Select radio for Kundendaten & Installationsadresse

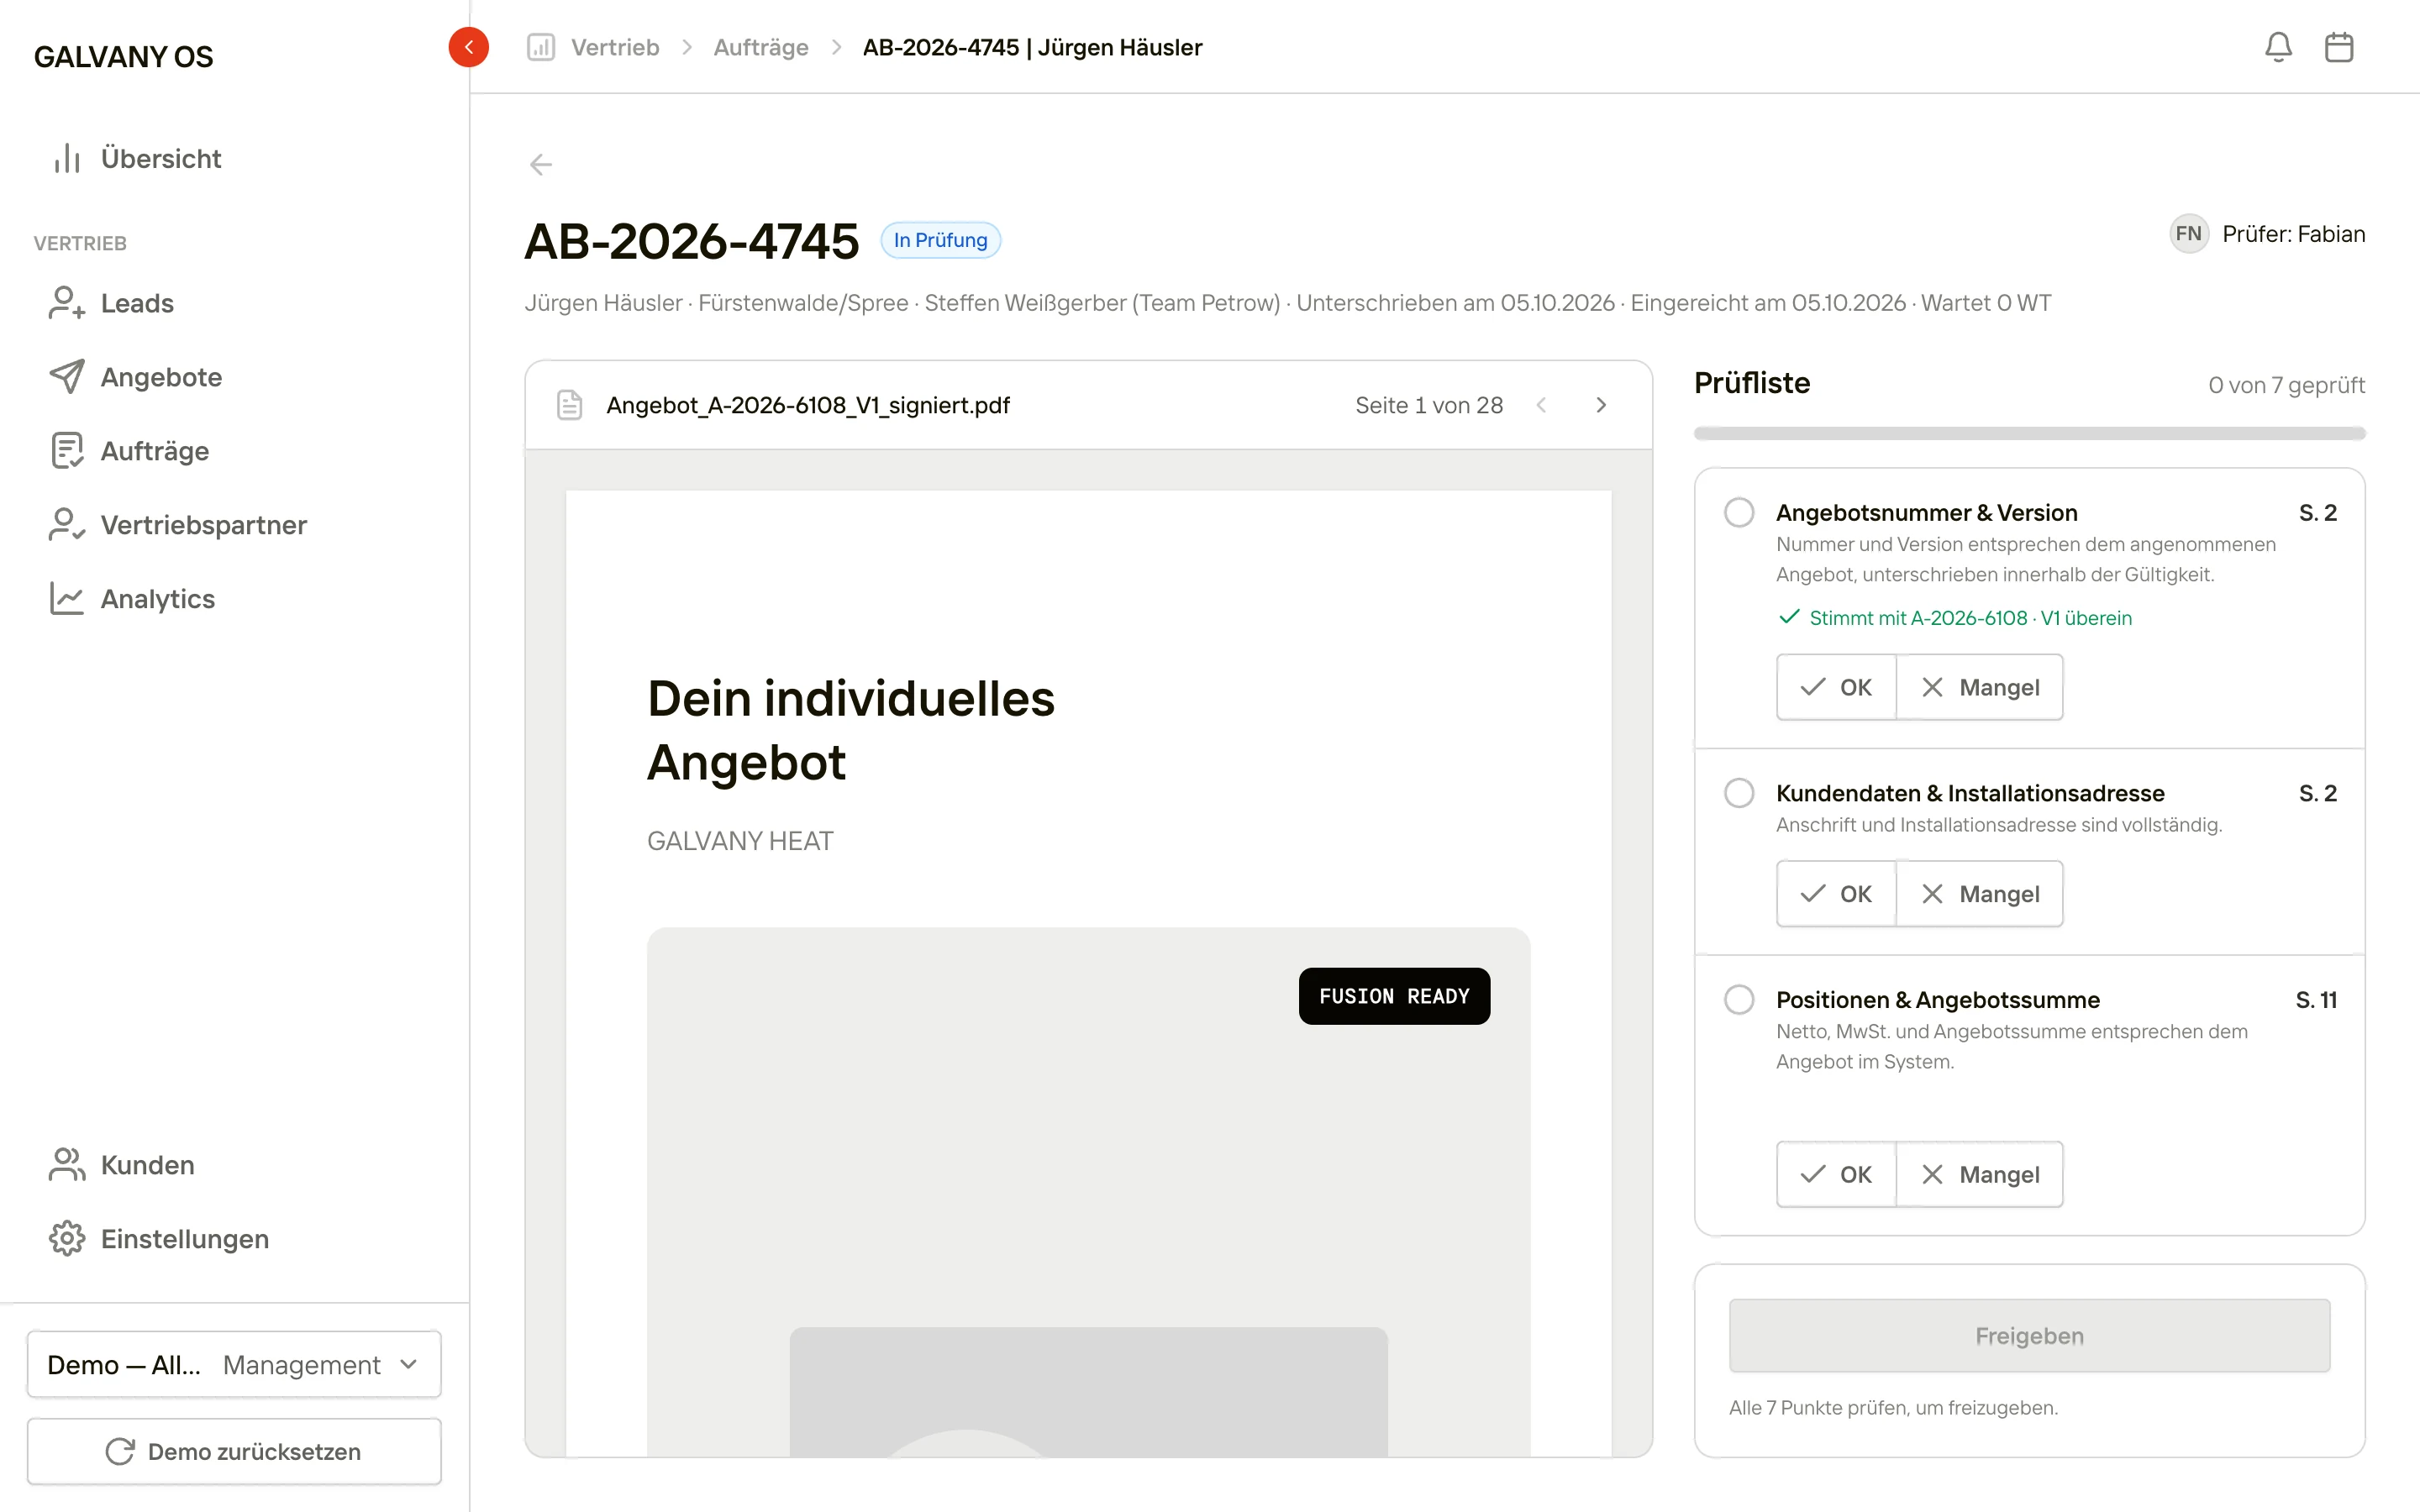tap(1739, 793)
